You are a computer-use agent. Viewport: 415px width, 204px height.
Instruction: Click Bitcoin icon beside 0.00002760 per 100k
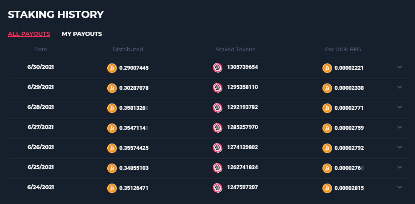pyautogui.click(x=327, y=168)
